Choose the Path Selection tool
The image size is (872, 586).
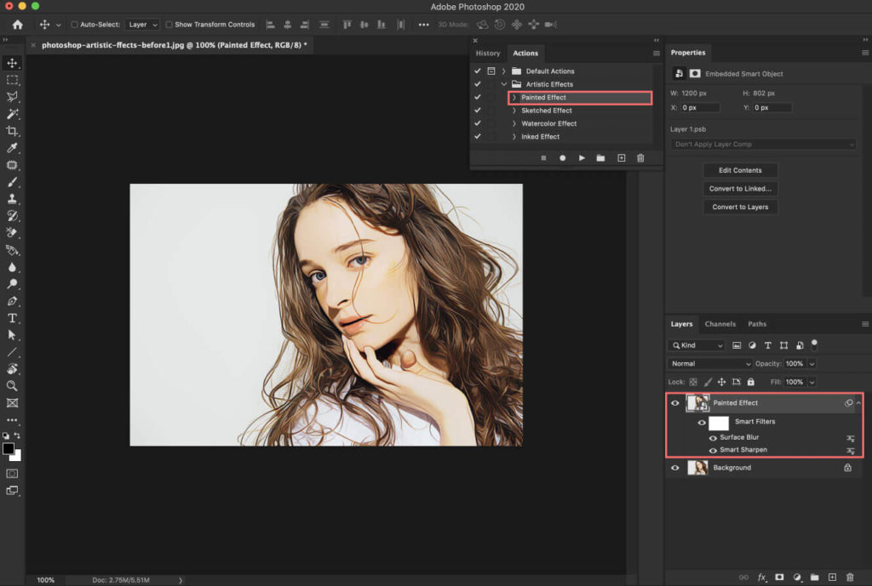tap(12, 335)
